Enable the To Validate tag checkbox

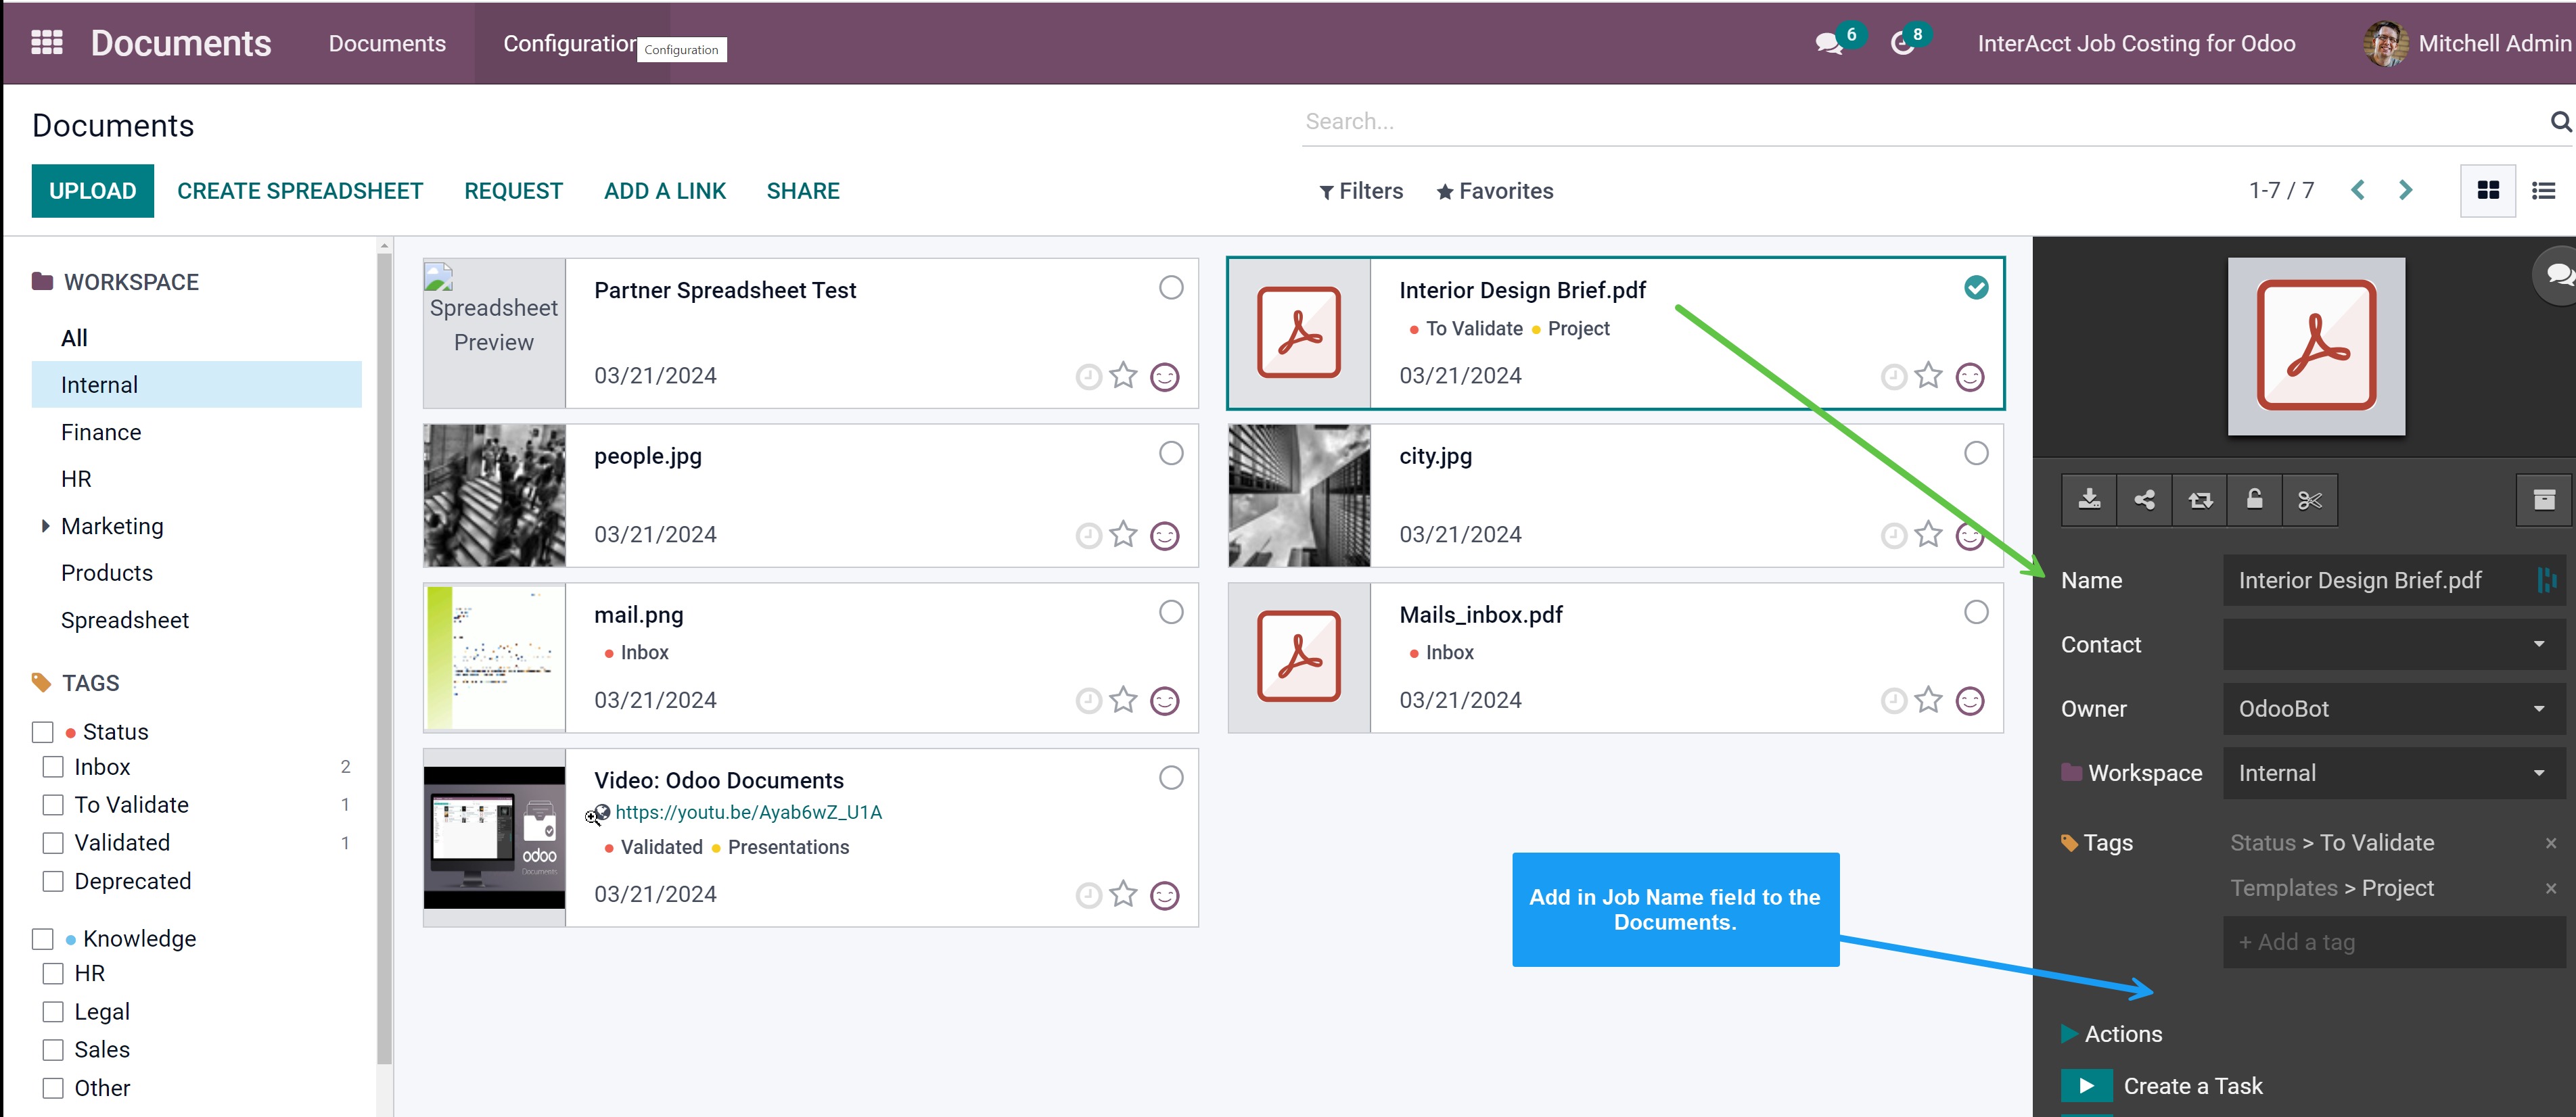click(x=53, y=805)
